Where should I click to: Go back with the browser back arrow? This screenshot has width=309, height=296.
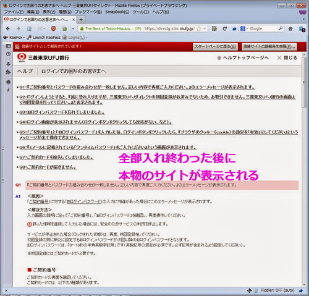(8, 28)
